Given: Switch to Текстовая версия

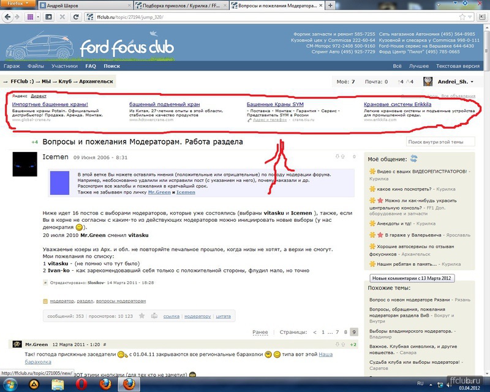Looking at the screenshot, I should 458,66.
